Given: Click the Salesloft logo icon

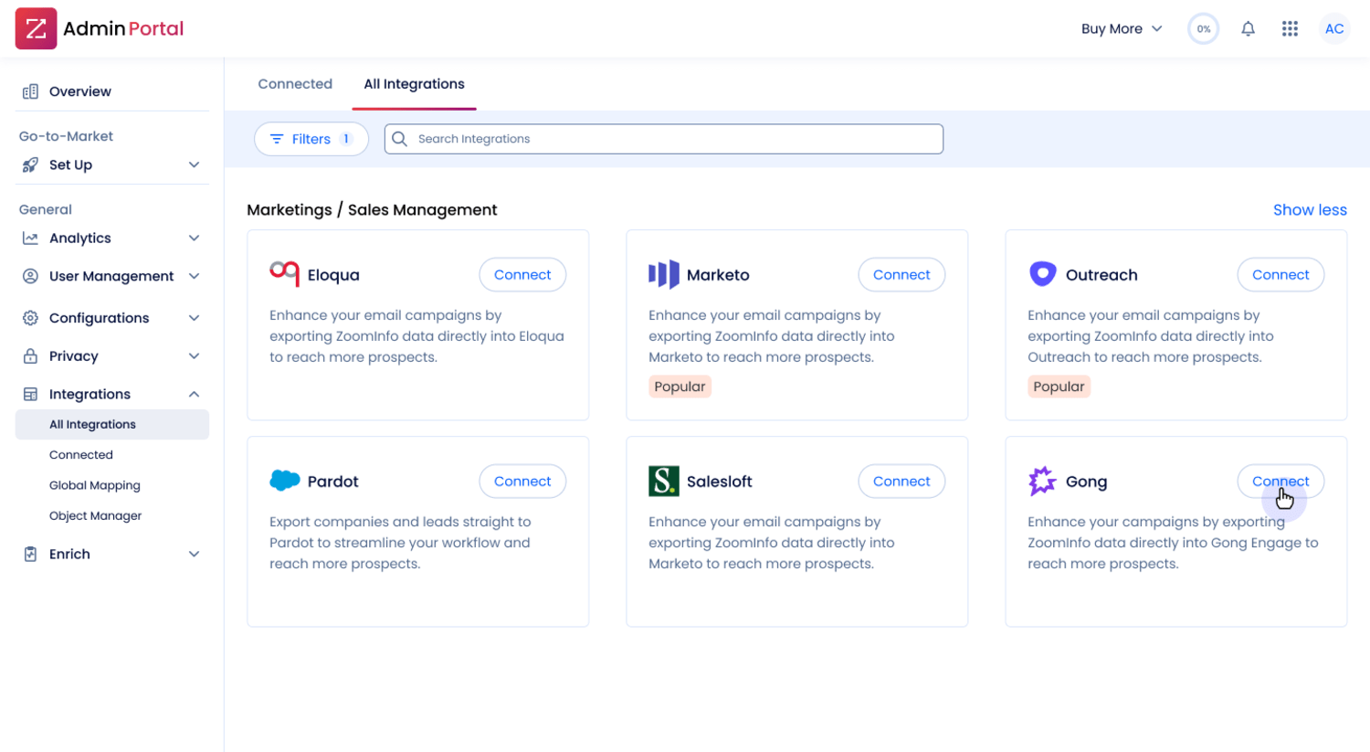Looking at the screenshot, I should click(663, 482).
